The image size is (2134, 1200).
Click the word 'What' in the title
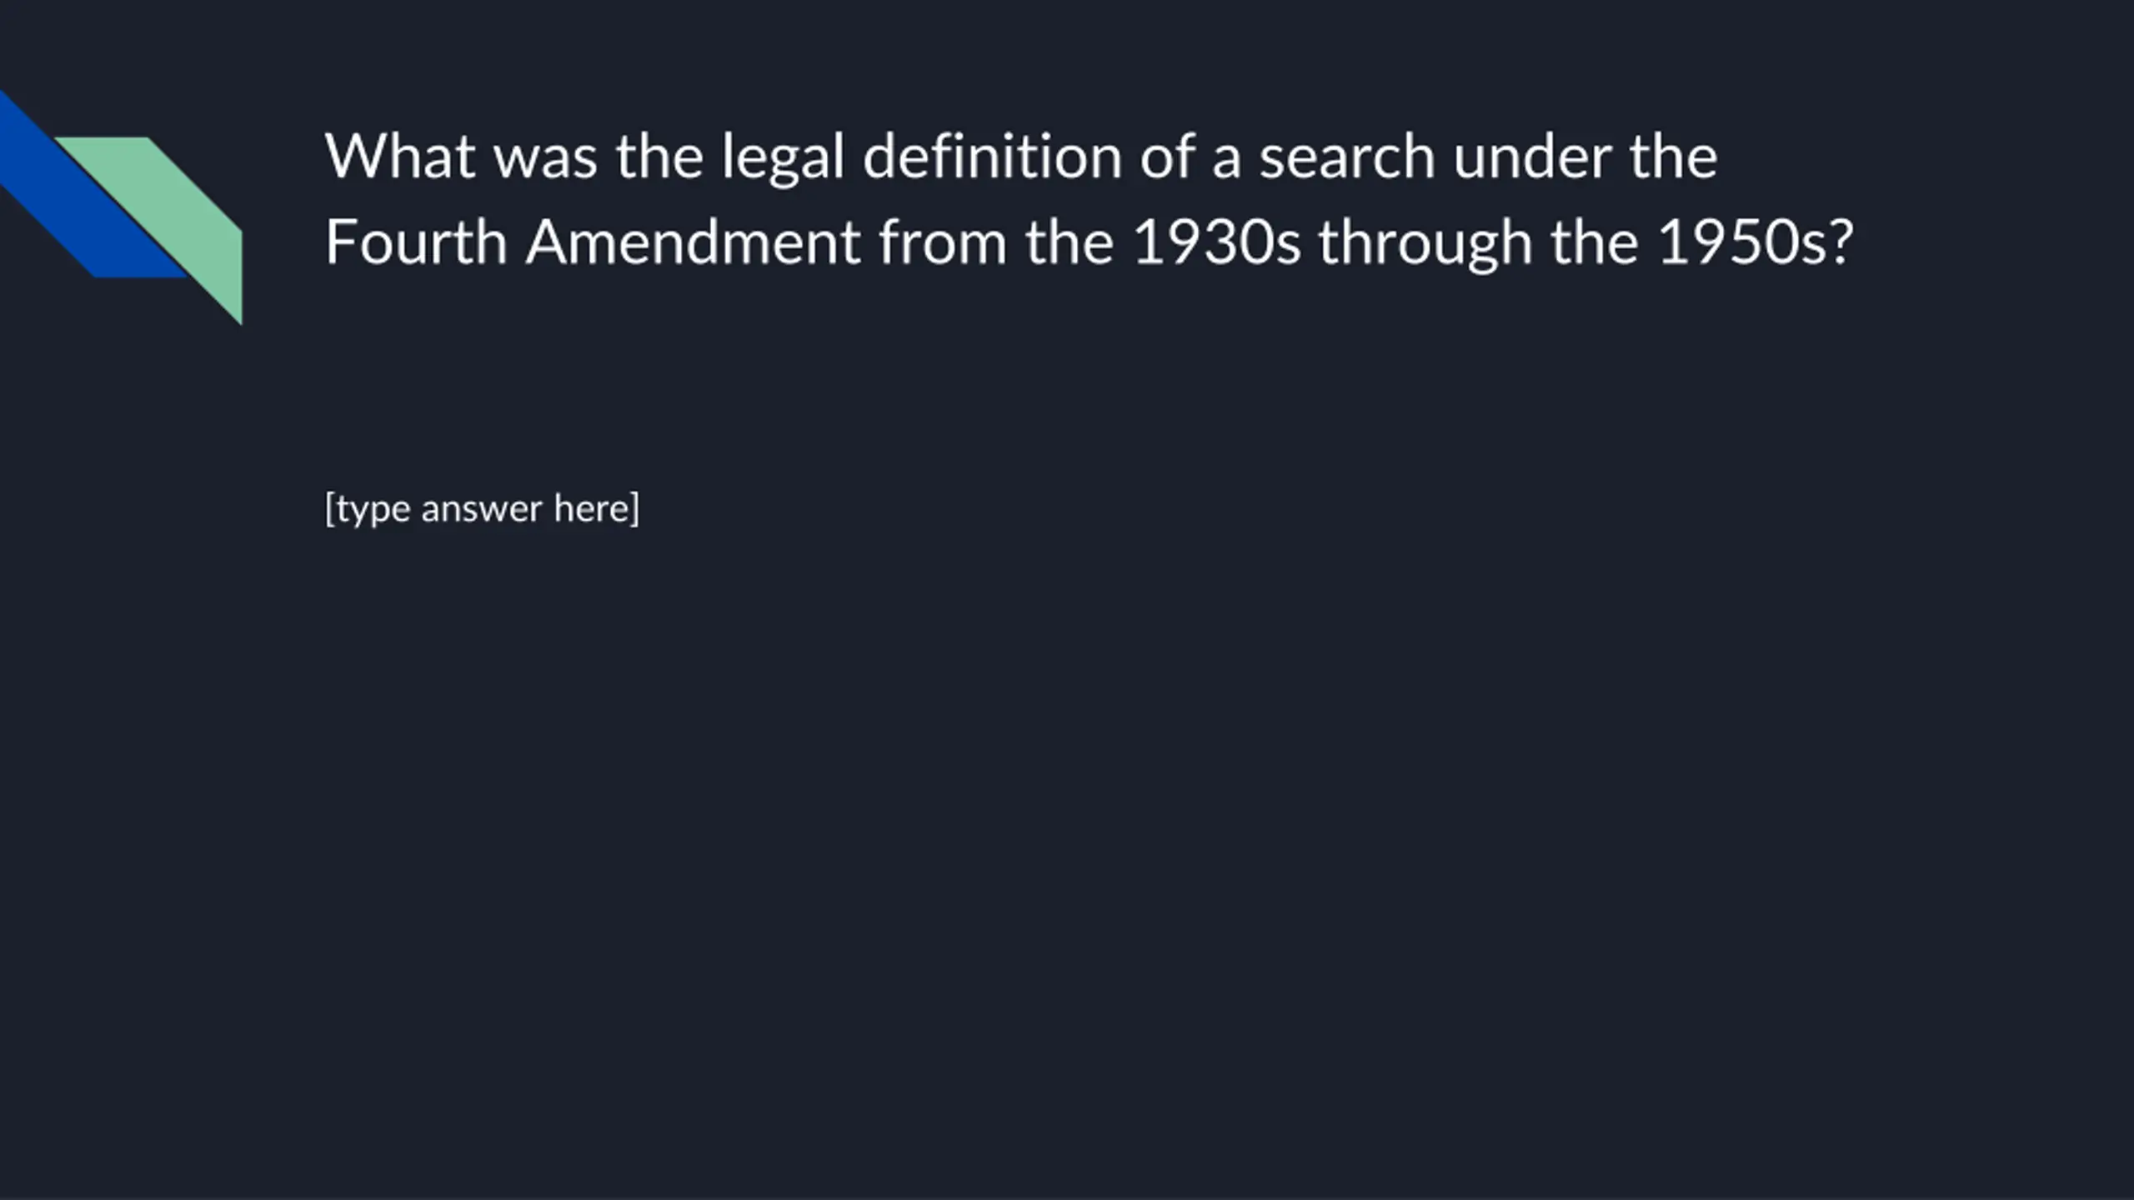coord(399,157)
